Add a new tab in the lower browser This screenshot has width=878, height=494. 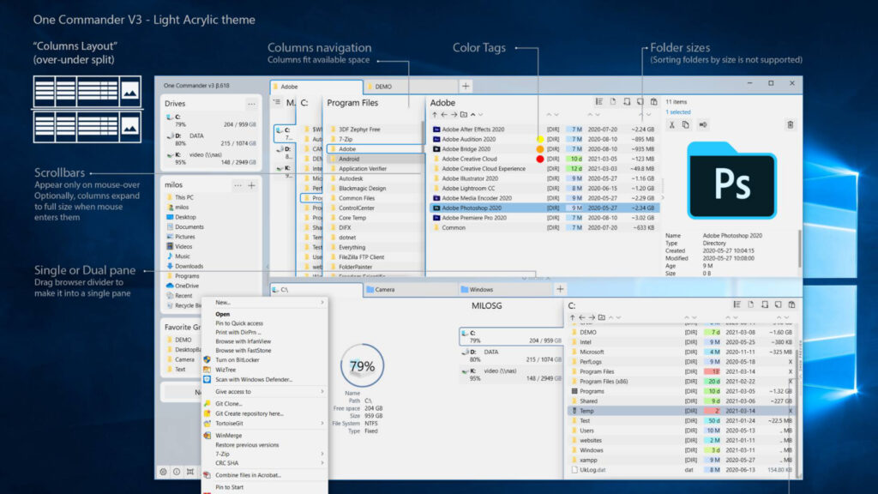click(560, 289)
